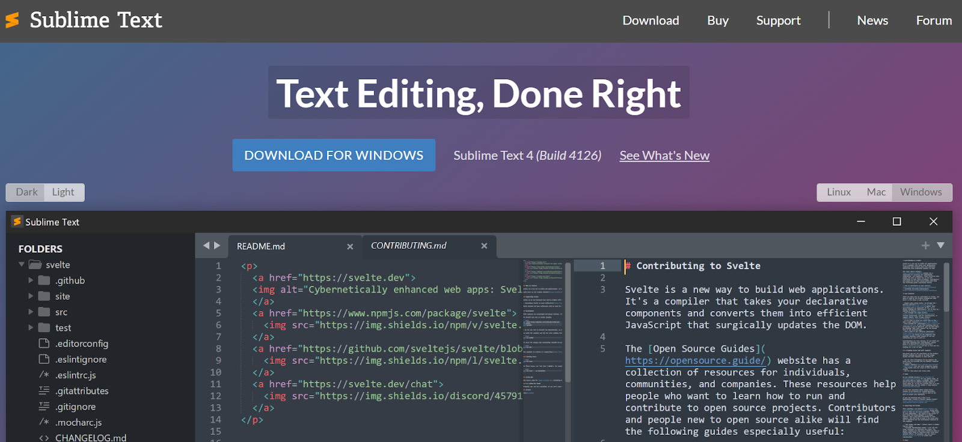Click the .mocharc.js file type icon

pyautogui.click(x=44, y=422)
